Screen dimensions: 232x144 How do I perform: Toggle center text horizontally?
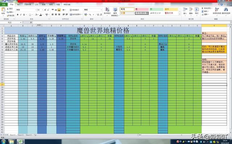pyautogui.click(x=56, y=15)
